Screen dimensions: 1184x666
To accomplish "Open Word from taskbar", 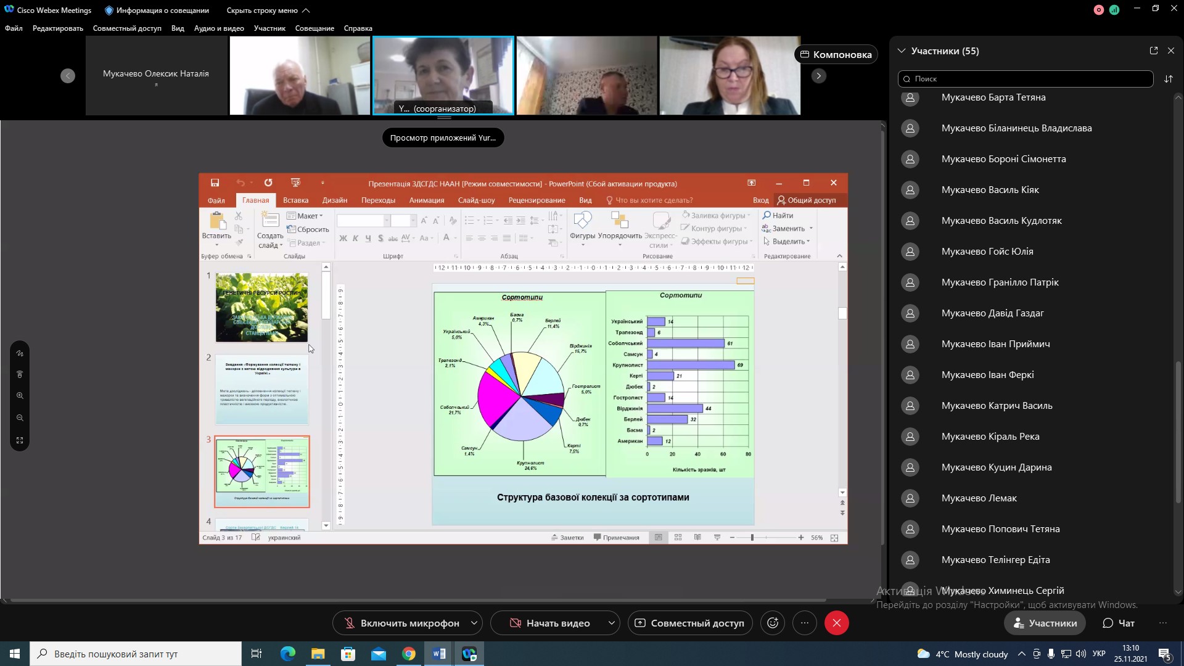I will (439, 654).
